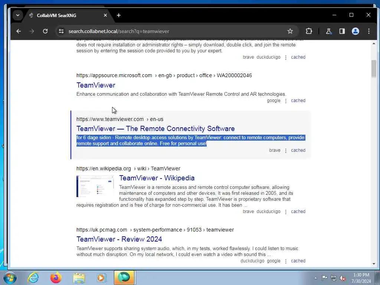
Task: Open Chrome three-dot menu
Action: [368, 31]
